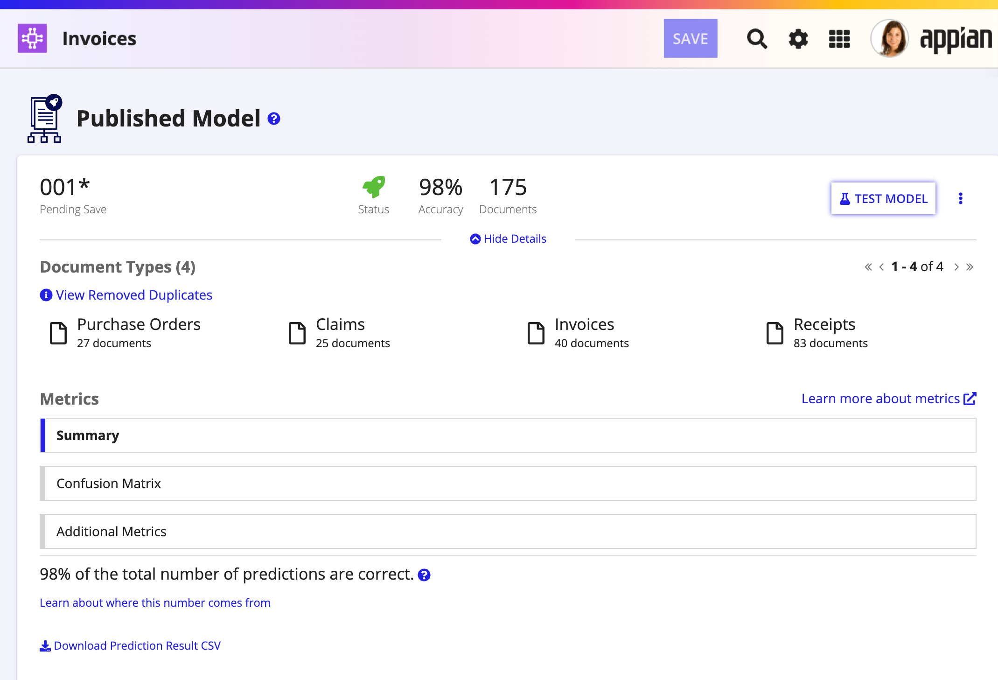The width and height of the screenshot is (998, 680).
Task: Click the Claims document icon
Action: click(297, 333)
